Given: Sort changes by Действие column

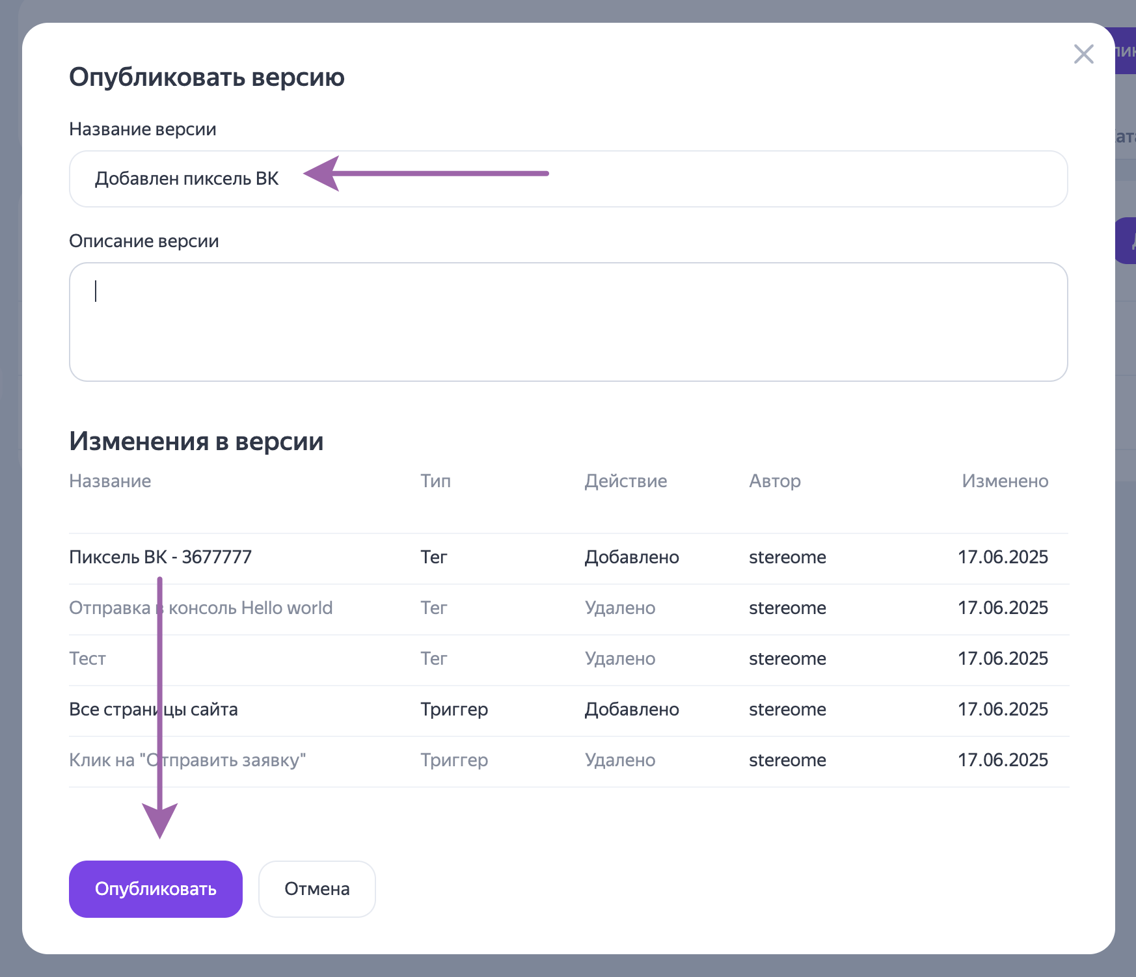Looking at the screenshot, I should point(625,481).
